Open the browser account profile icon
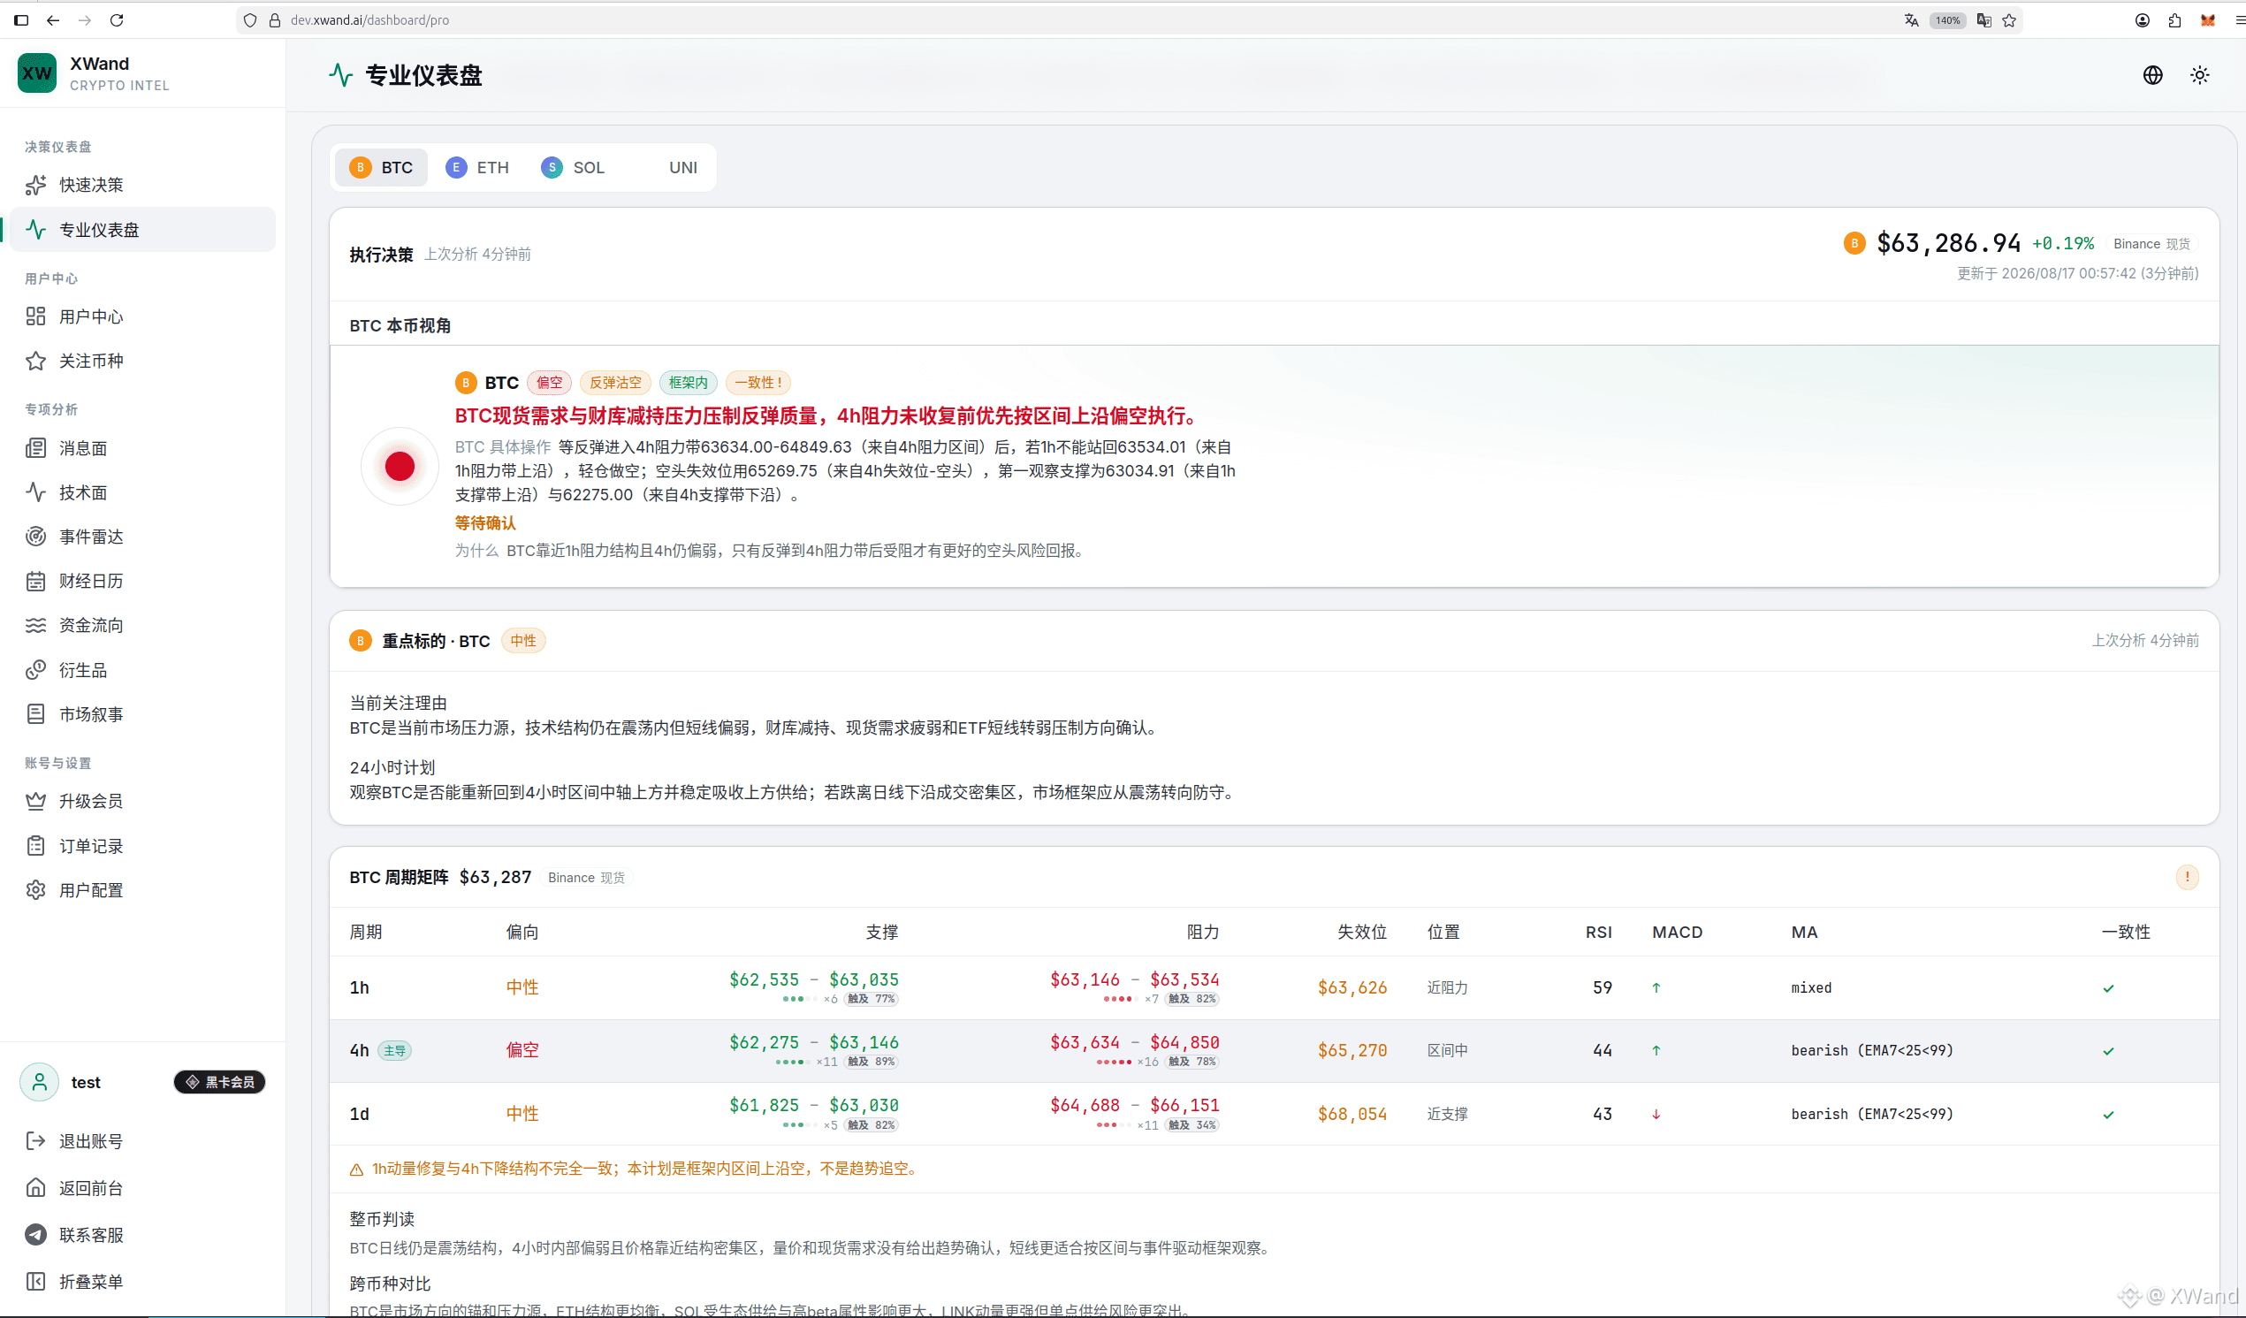Screen dimensions: 2246x1318 2143,19
